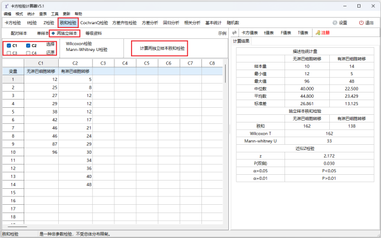Select the 单样本 option

(x=43, y=33)
